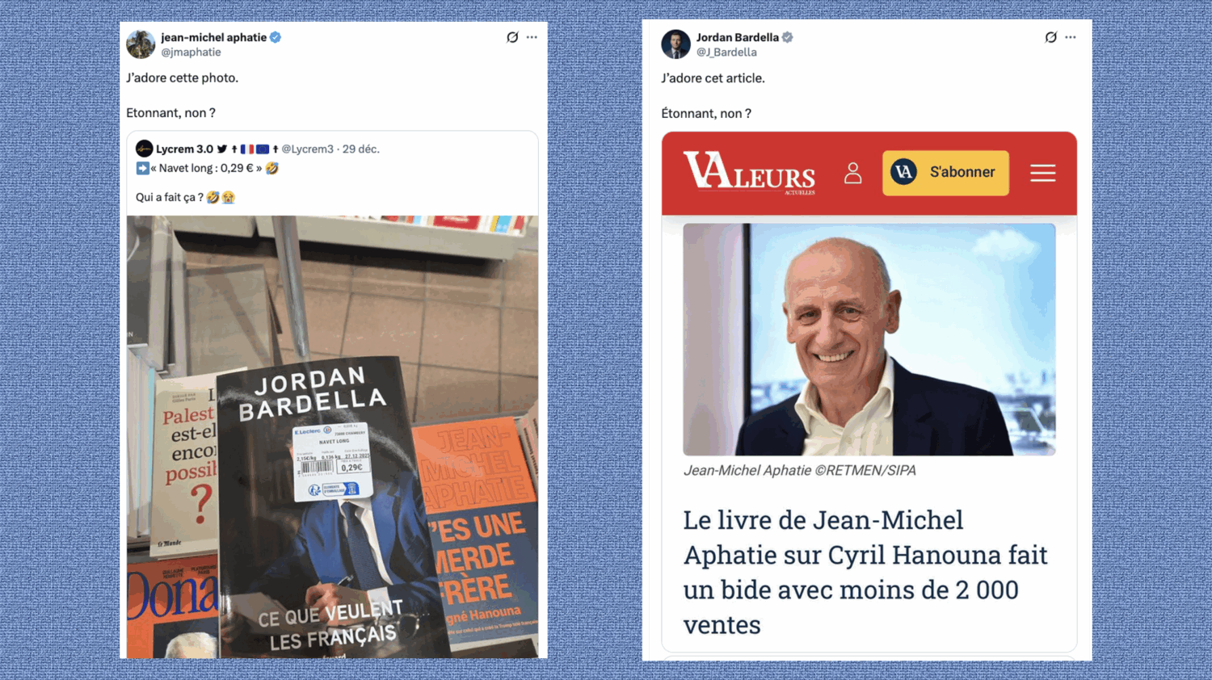The width and height of the screenshot is (1212, 680).
Task: Open the Valeurs Actuelles hamburger menu
Action: coord(1043,173)
